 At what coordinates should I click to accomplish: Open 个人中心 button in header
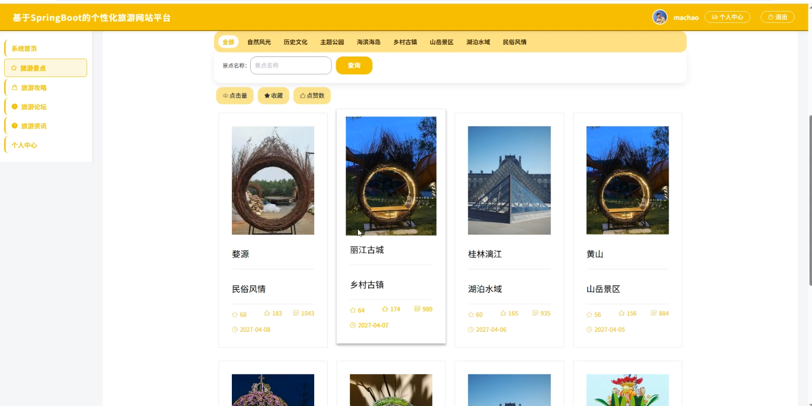727,17
